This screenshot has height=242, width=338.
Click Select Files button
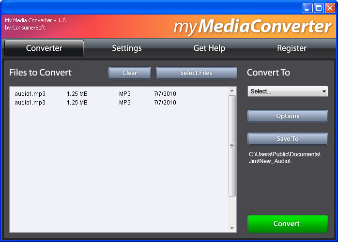tap(196, 73)
